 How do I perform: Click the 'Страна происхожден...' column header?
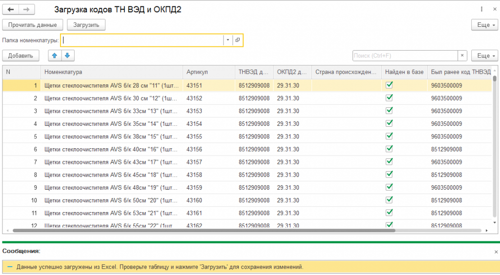[347, 72]
